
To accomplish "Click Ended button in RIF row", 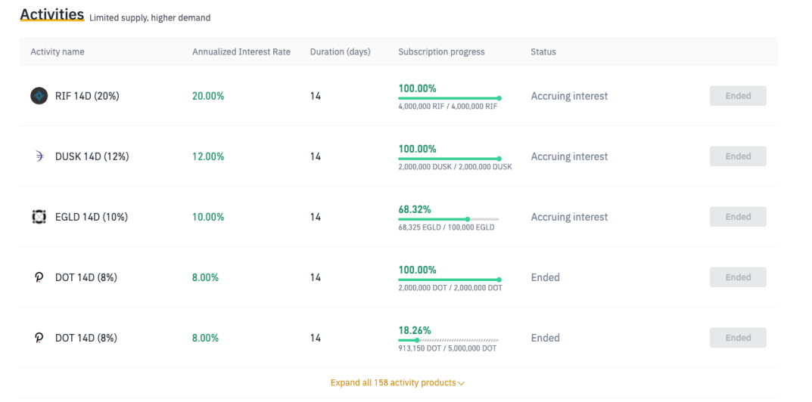I will tap(738, 96).
